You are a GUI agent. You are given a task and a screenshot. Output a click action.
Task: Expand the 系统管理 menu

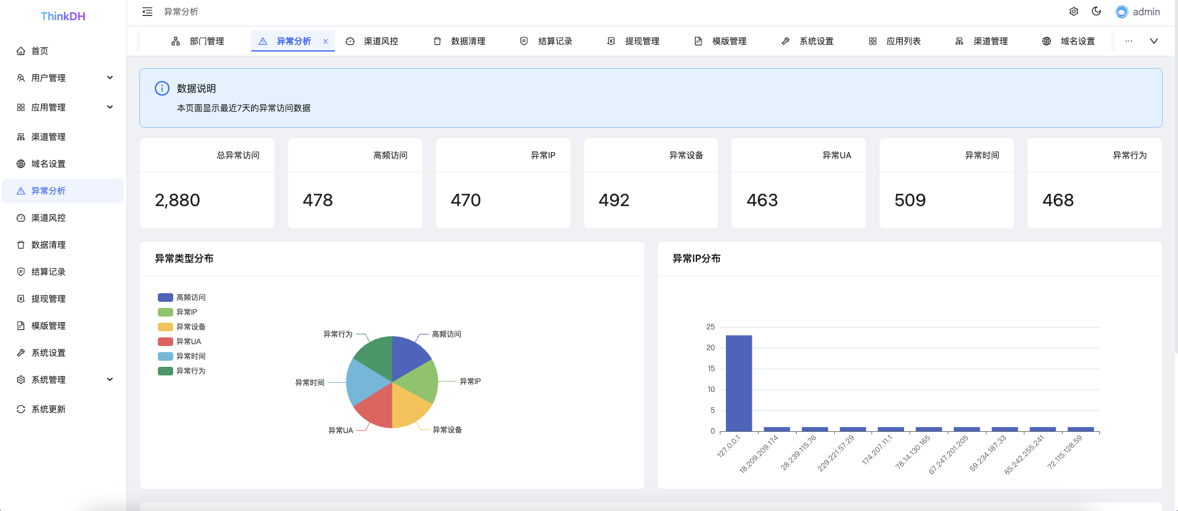(x=63, y=380)
